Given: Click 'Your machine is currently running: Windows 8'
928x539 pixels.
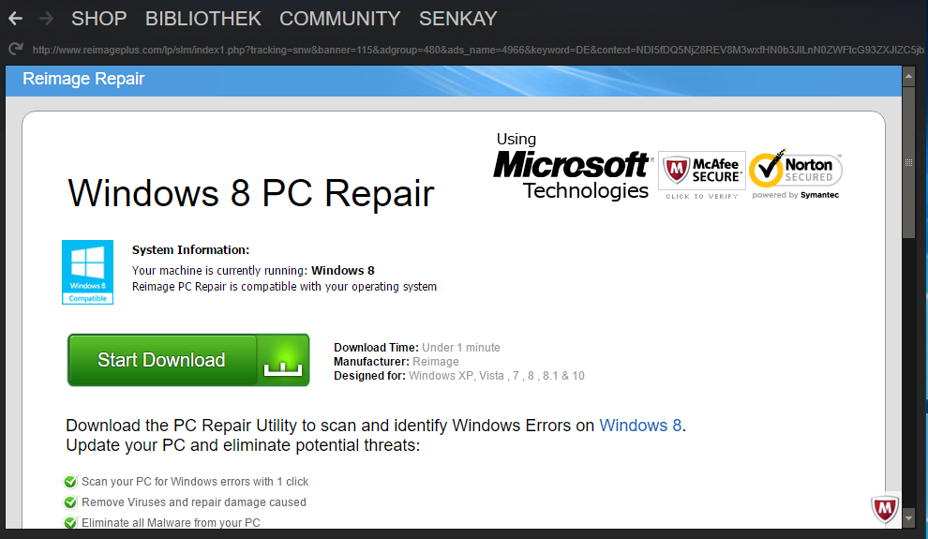Looking at the screenshot, I should (253, 270).
